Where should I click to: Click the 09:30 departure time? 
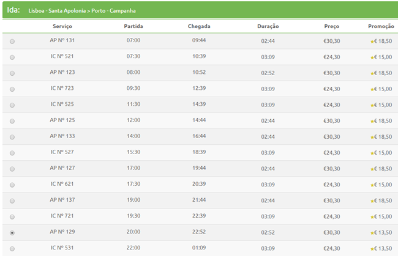[133, 88]
